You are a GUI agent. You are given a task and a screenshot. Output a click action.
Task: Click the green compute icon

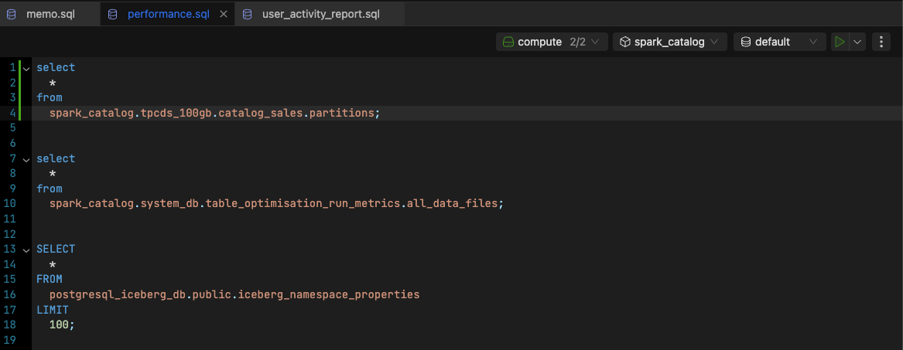pyautogui.click(x=508, y=42)
